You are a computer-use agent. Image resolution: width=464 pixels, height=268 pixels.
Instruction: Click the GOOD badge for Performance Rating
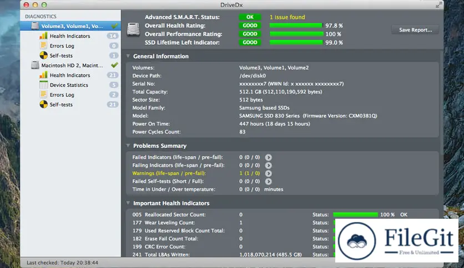250,34
